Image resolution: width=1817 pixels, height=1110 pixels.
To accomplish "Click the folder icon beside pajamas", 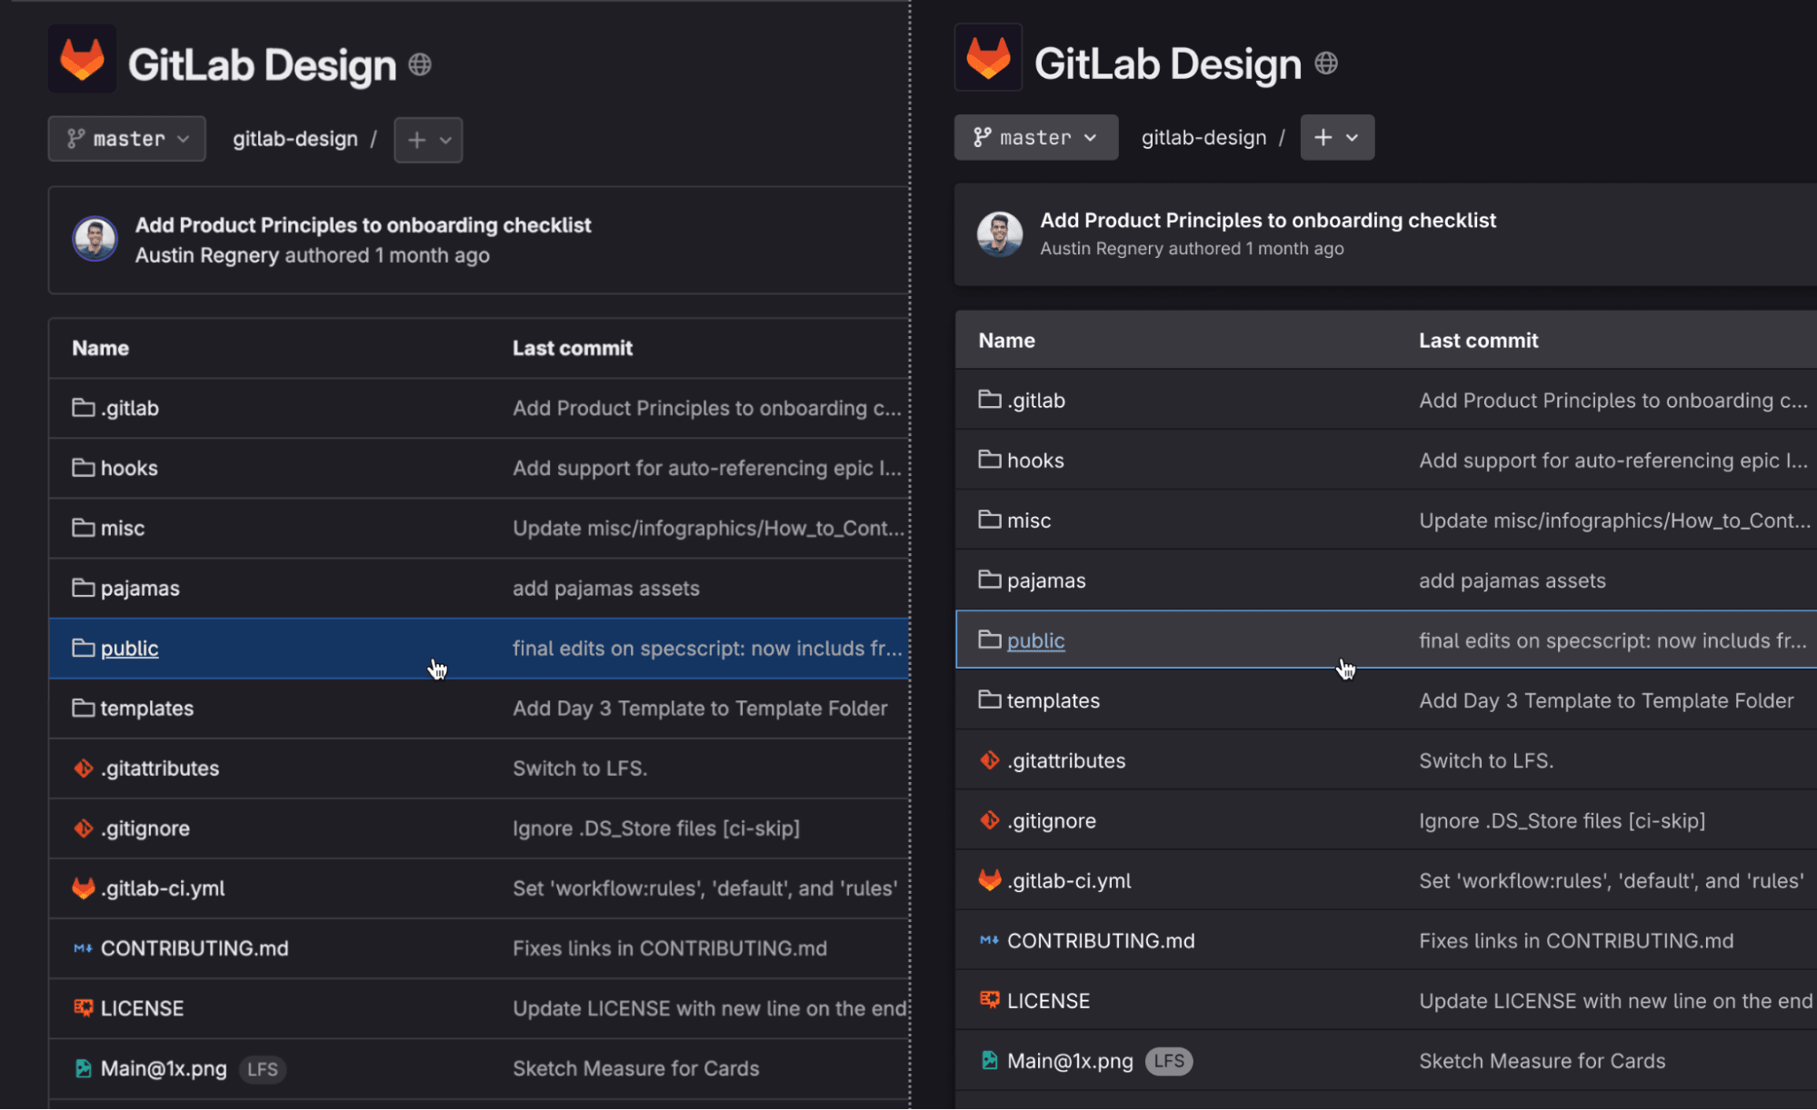I will [83, 588].
